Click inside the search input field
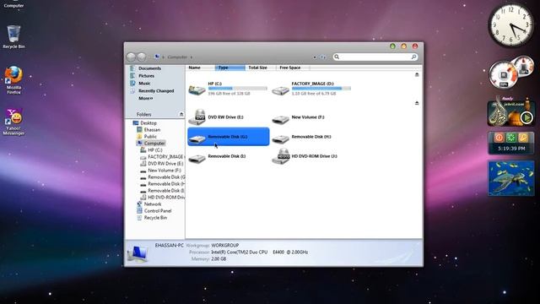Image resolution: width=540 pixels, height=304 pixels. (375, 57)
